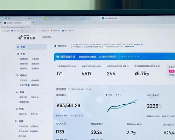This screenshot has width=175, height=140.
Task: Click info icon beside 商品点击人数
Action: pos(140,124)
